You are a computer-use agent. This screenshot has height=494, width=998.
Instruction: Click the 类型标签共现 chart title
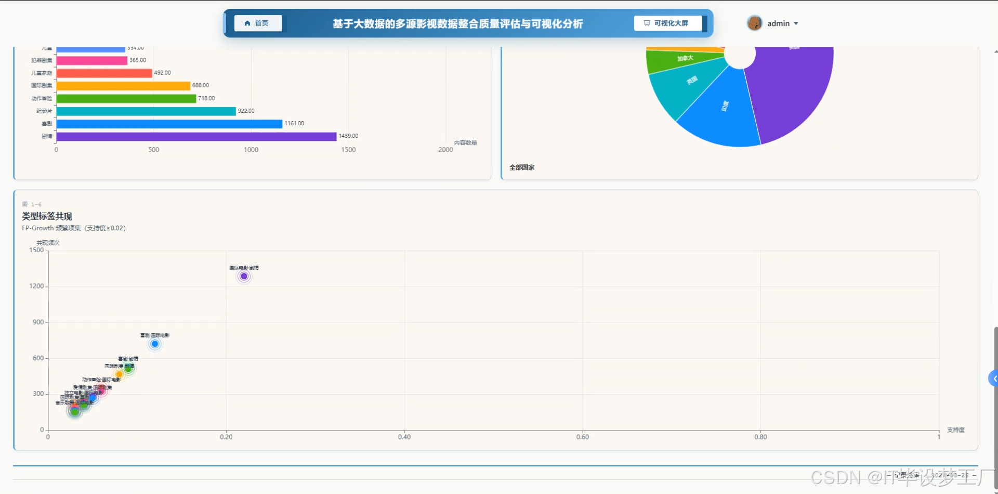pos(47,216)
